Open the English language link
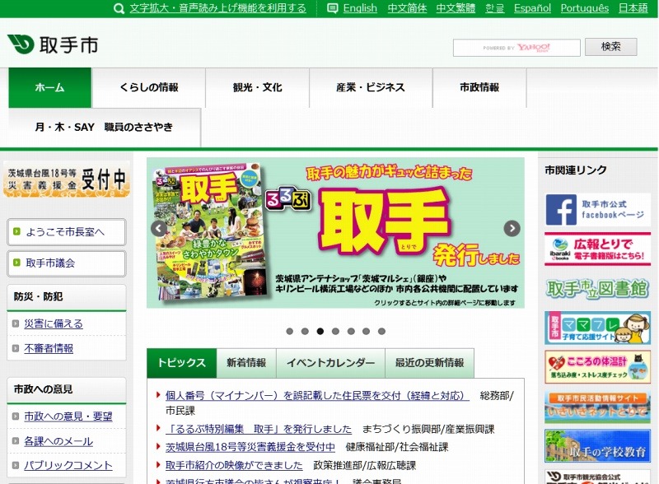 (x=360, y=8)
